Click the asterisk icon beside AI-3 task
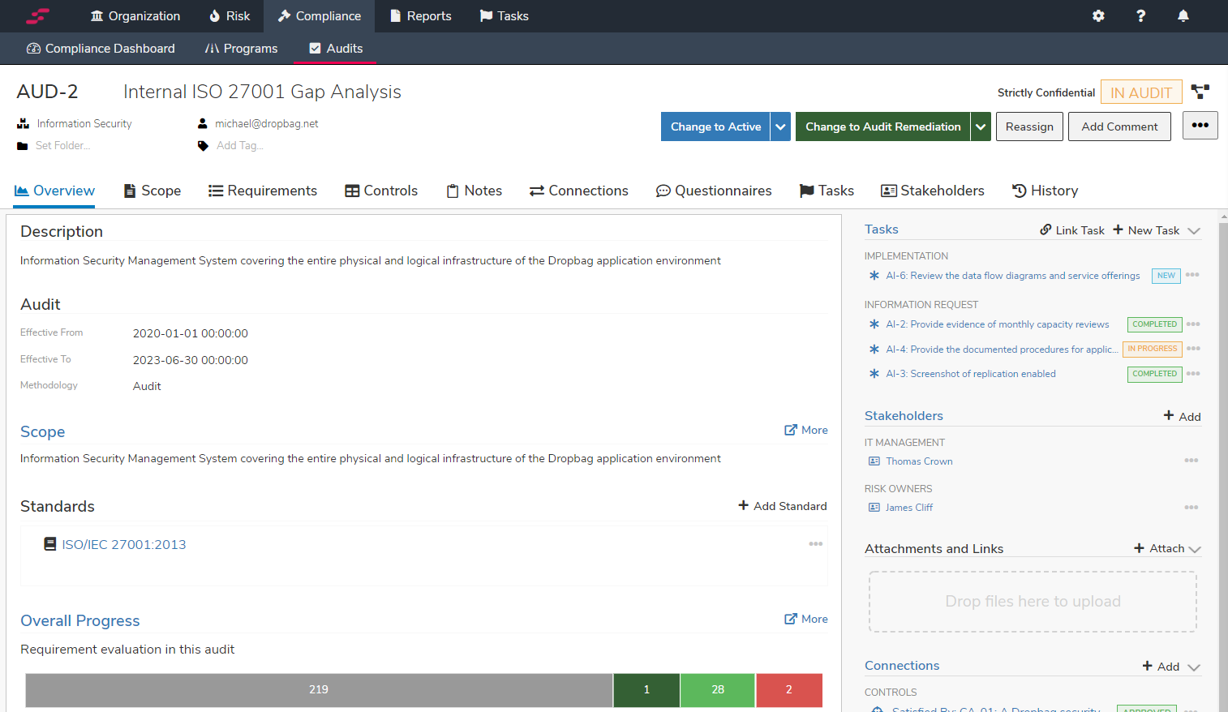The height and width of the screenshot is (712, 1228). 874,374
